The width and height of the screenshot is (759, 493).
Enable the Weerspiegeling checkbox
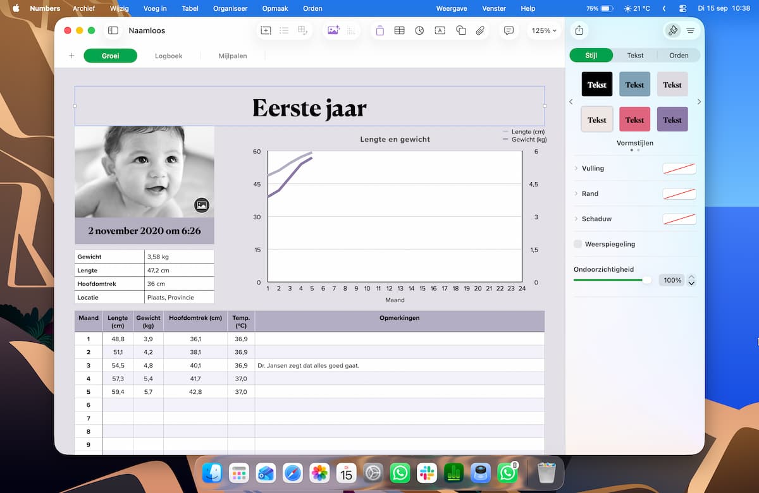pyautogui.click(x=577, y=244)
